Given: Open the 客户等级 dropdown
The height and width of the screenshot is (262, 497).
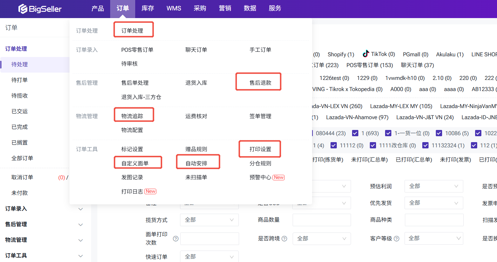Looking at the screenshot, I should tap(433, 238).
